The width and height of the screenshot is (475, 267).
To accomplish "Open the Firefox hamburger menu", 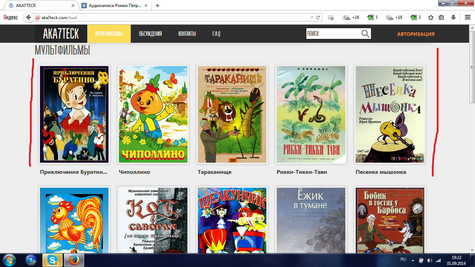I will 468,17.
